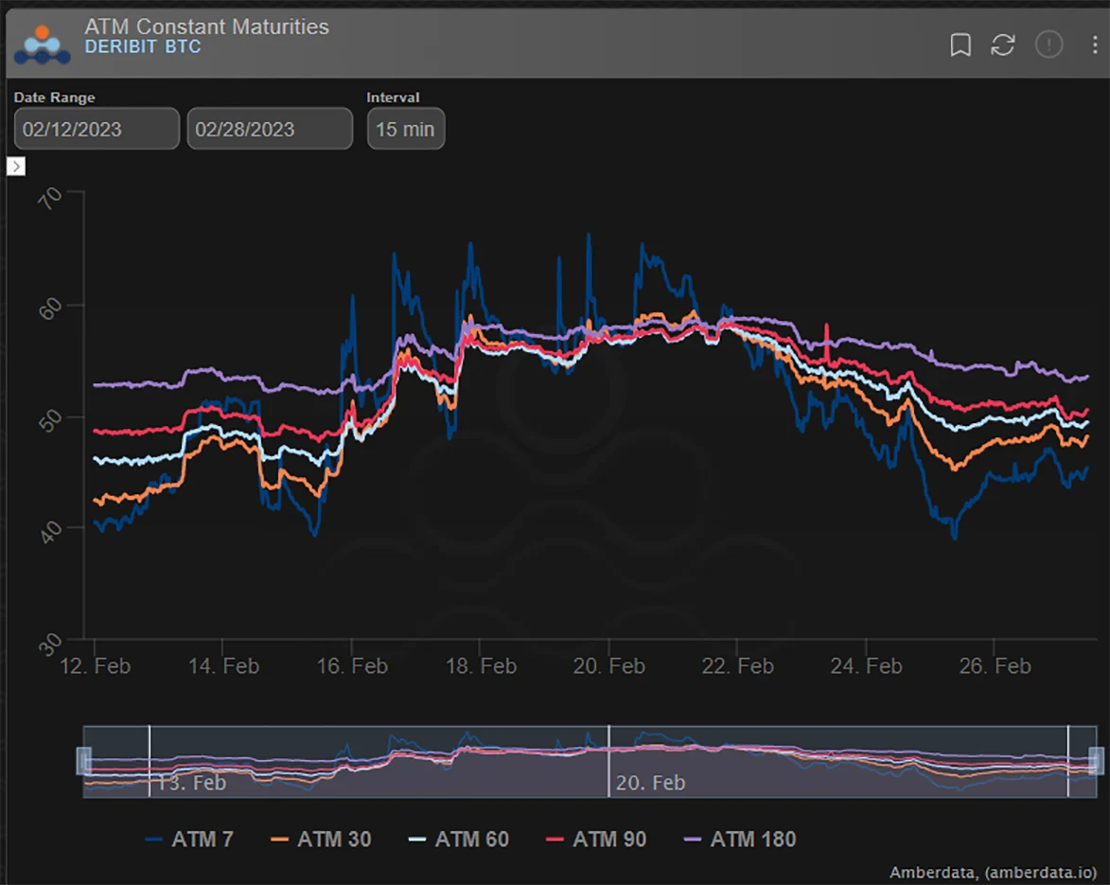Click the Interval label

coord(393,97)
